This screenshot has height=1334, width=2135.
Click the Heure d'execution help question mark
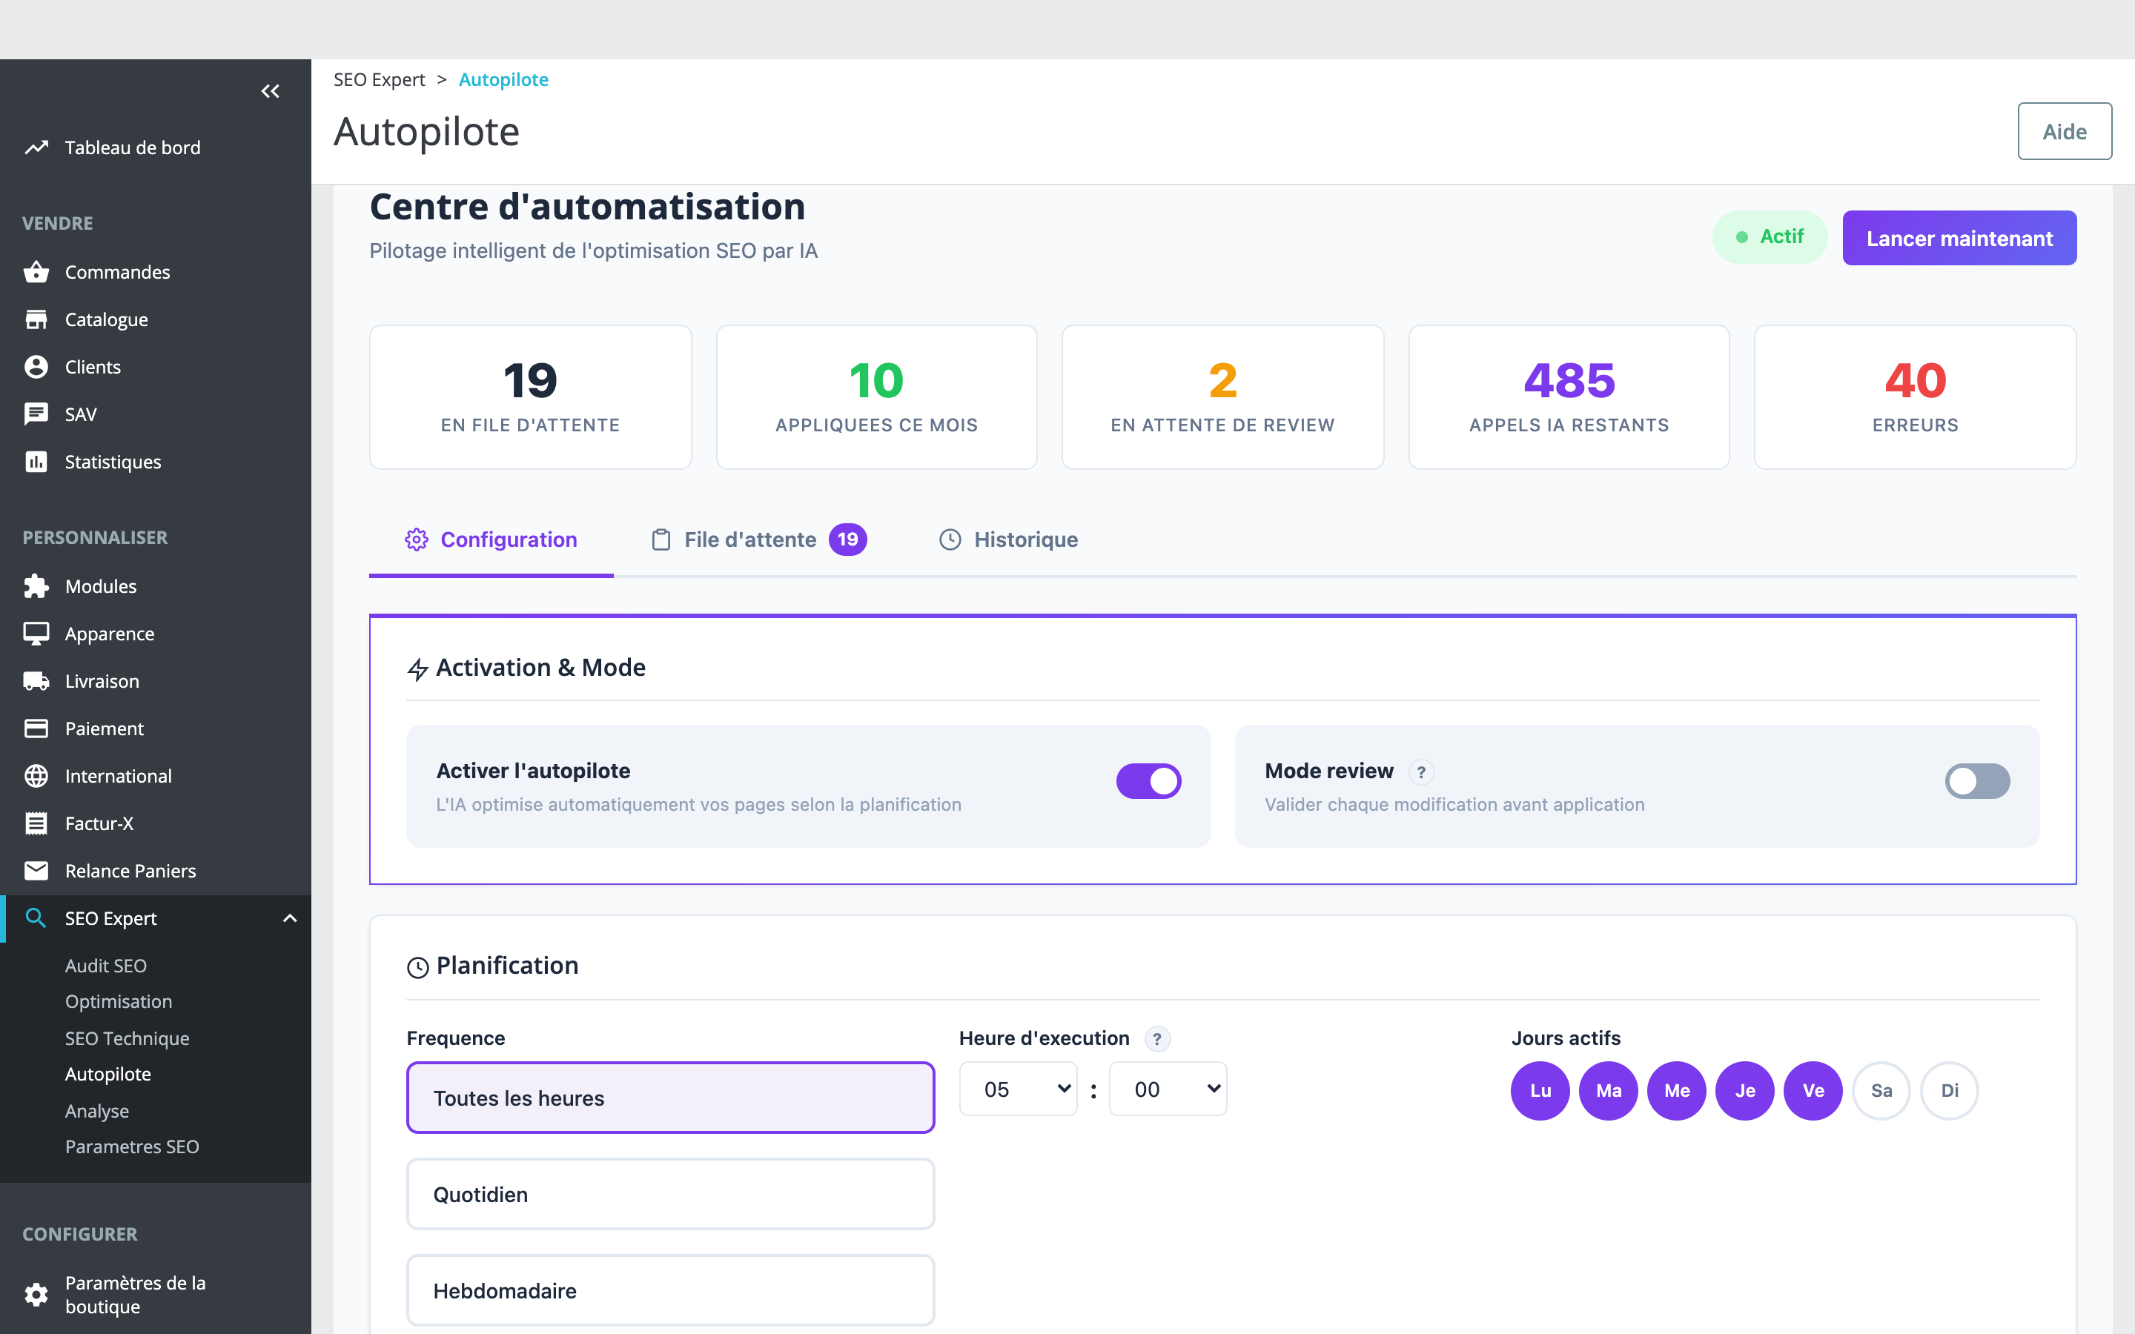(1157, 1038)
